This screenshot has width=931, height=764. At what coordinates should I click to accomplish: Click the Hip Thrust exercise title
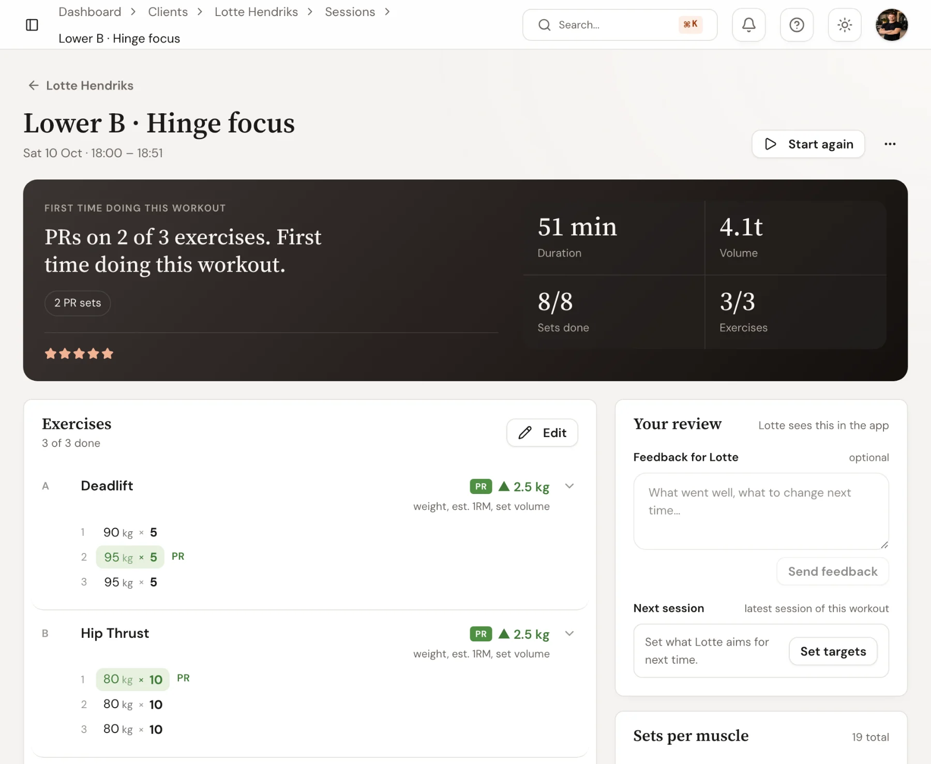tap(115, 633)
